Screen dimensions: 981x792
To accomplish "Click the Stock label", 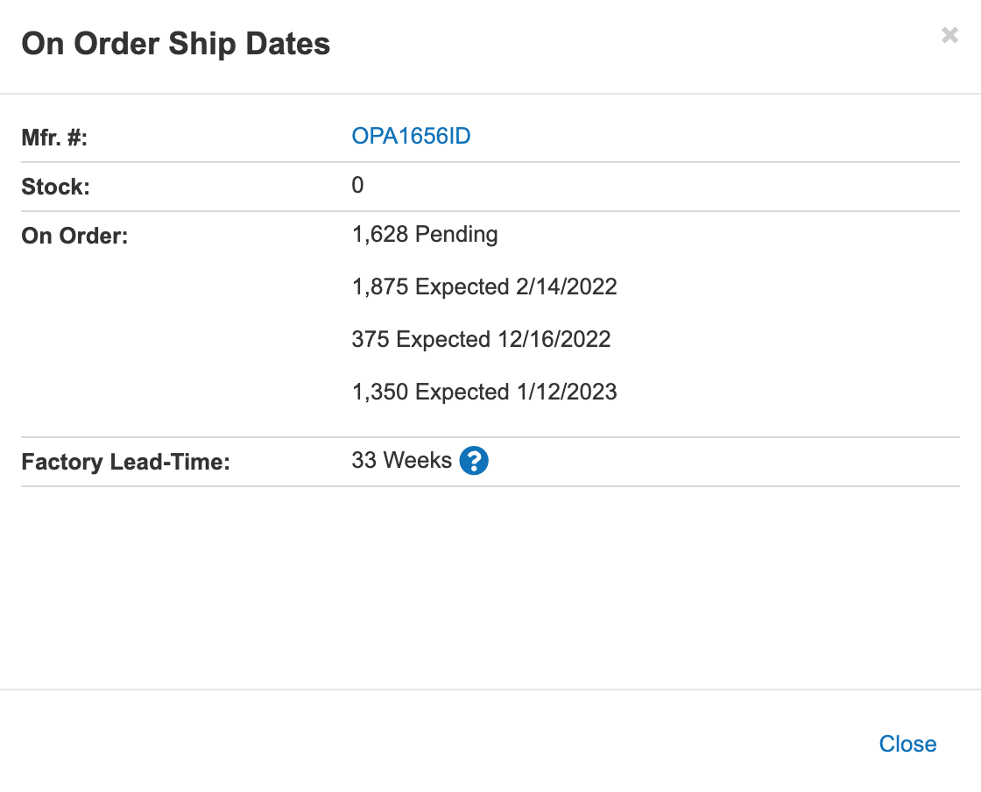I will 56,187.
